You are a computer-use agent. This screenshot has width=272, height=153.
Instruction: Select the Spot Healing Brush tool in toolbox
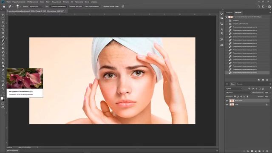pyautogui.click(x=3, y=40)
